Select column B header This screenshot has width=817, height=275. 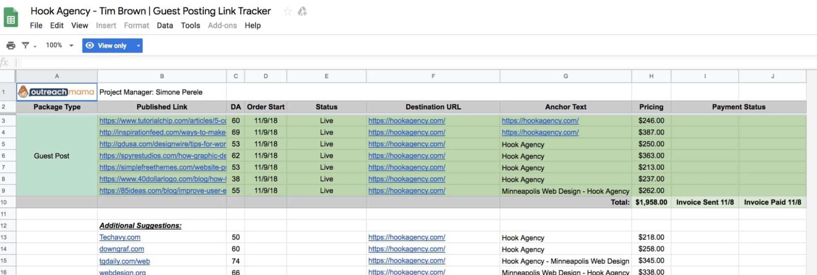point(162,76)
